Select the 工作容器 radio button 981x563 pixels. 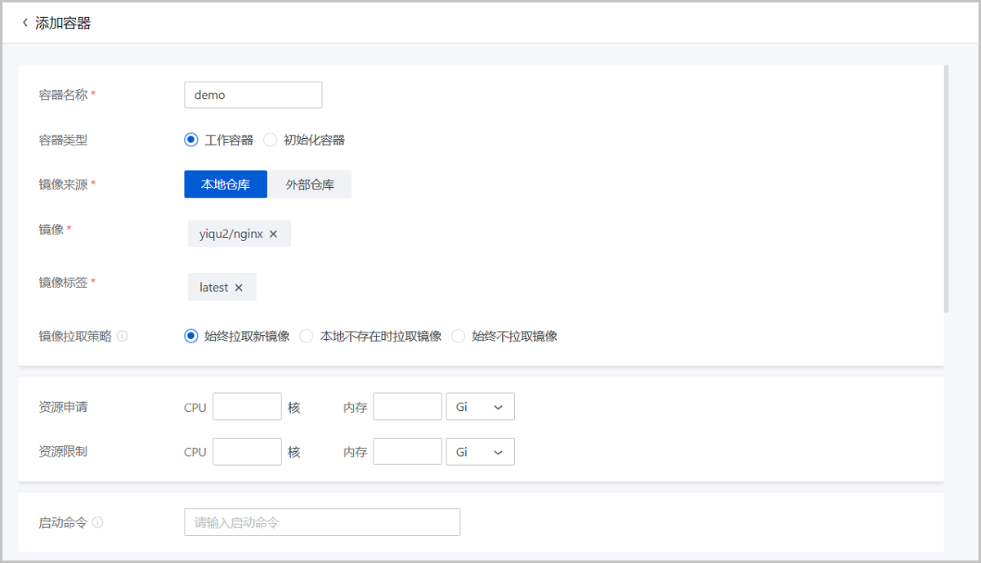coord(191,140)
